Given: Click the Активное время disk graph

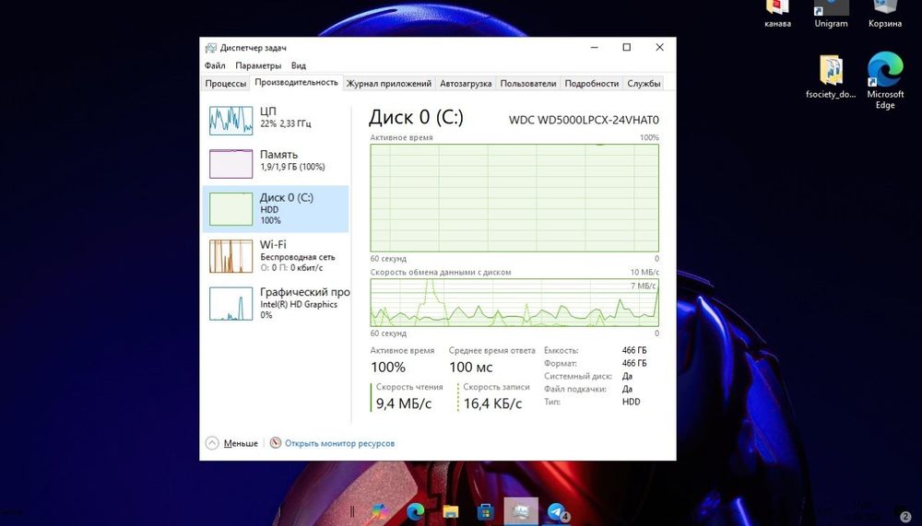Looking at the screenshot, I should point(514,198).
